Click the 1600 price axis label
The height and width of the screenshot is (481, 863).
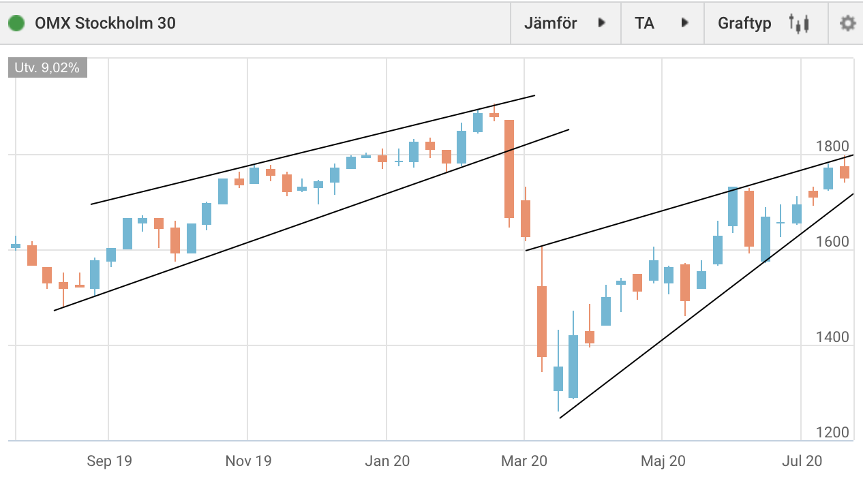pos(832,242)
